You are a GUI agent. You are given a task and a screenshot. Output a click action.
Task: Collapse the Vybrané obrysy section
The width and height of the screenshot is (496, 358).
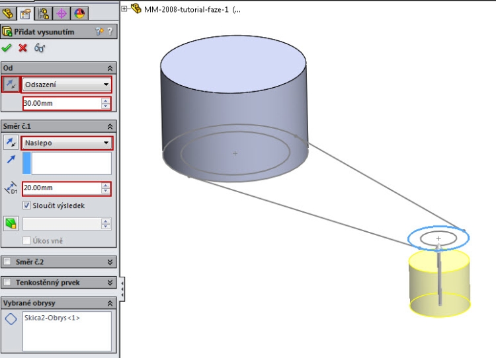110,303
